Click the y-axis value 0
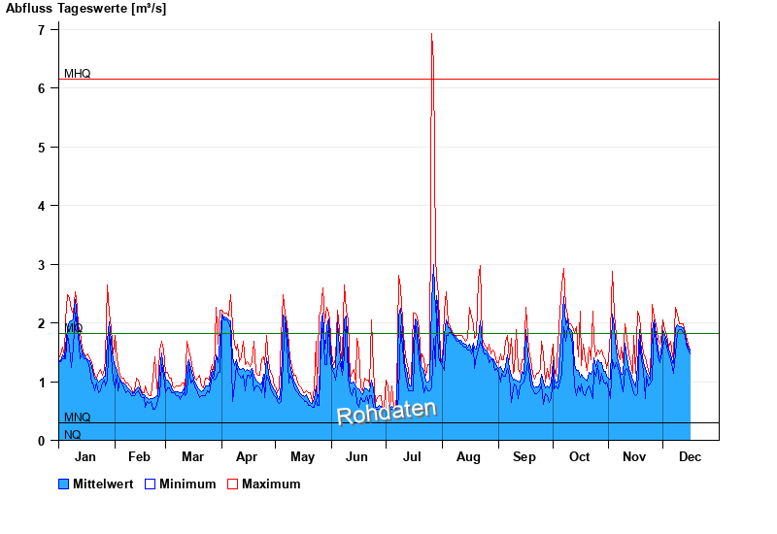The height and width of the screenshot is (534, 777). (x=42, y=441)
